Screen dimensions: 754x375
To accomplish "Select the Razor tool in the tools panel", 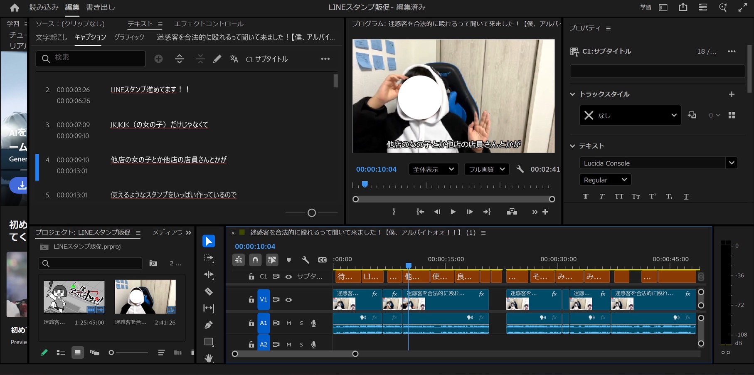I will coord(209,291).
